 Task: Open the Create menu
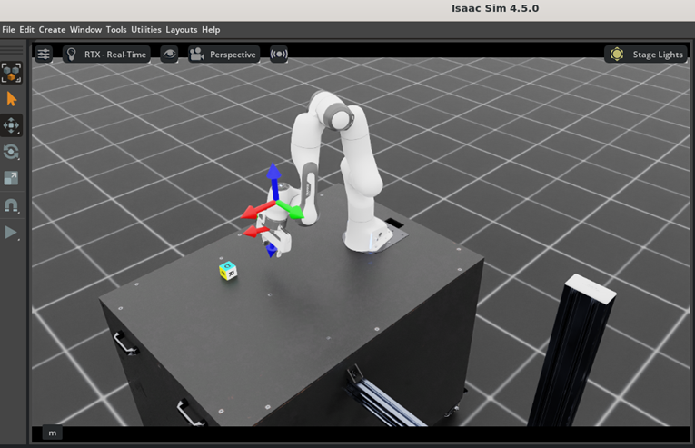(52, 30)
